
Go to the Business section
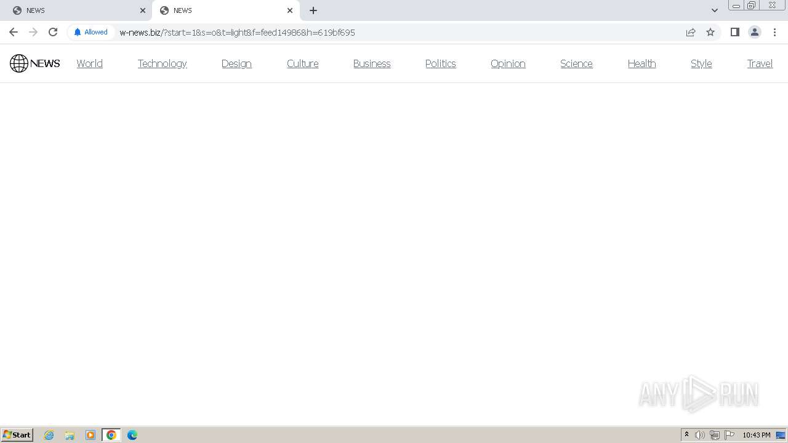pos(372,63)
